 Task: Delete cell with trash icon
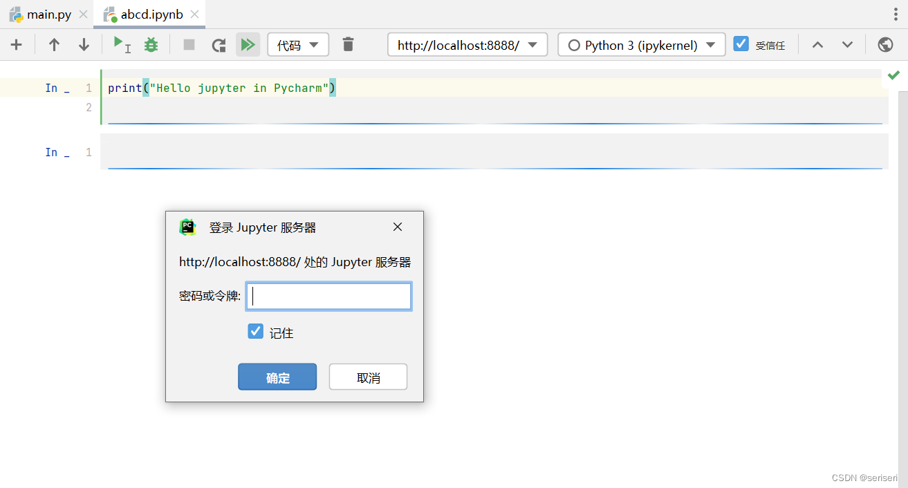[348, 45]
